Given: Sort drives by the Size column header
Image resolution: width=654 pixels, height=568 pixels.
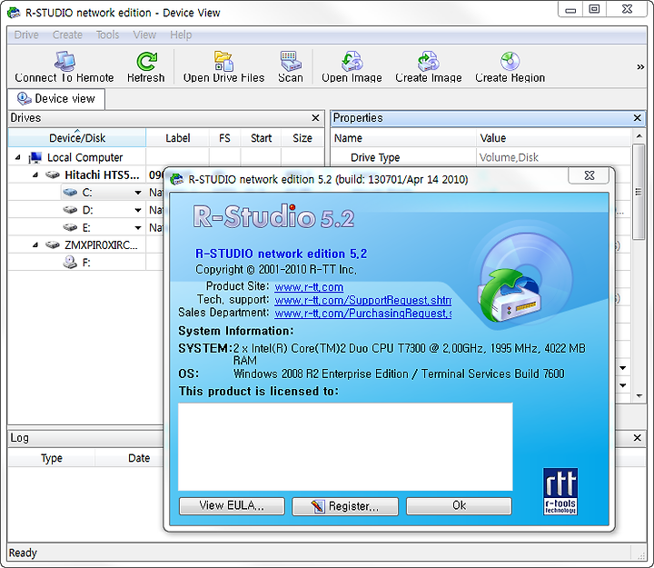Looking at the screenshot, I should tap(302, 138).
